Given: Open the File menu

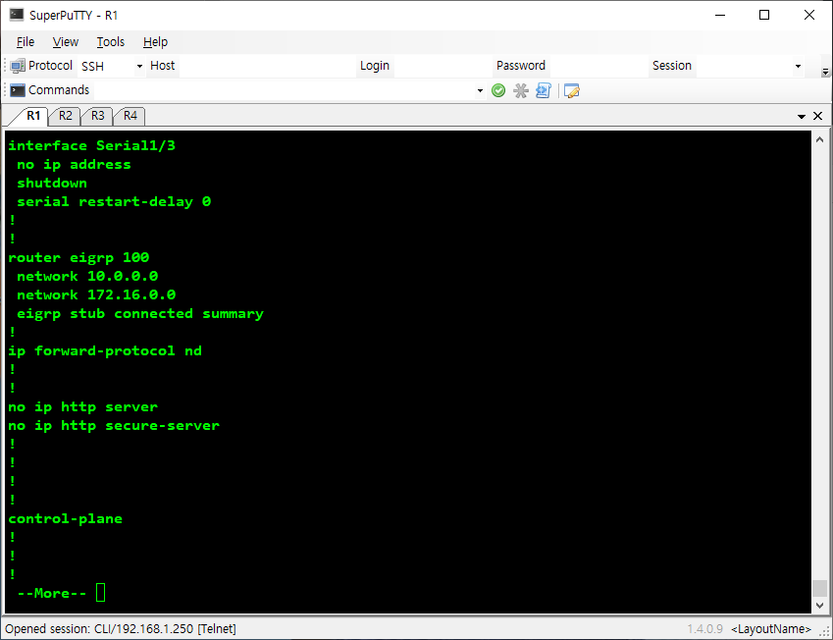Looking at the screenshot, I should tap(25, 42).
